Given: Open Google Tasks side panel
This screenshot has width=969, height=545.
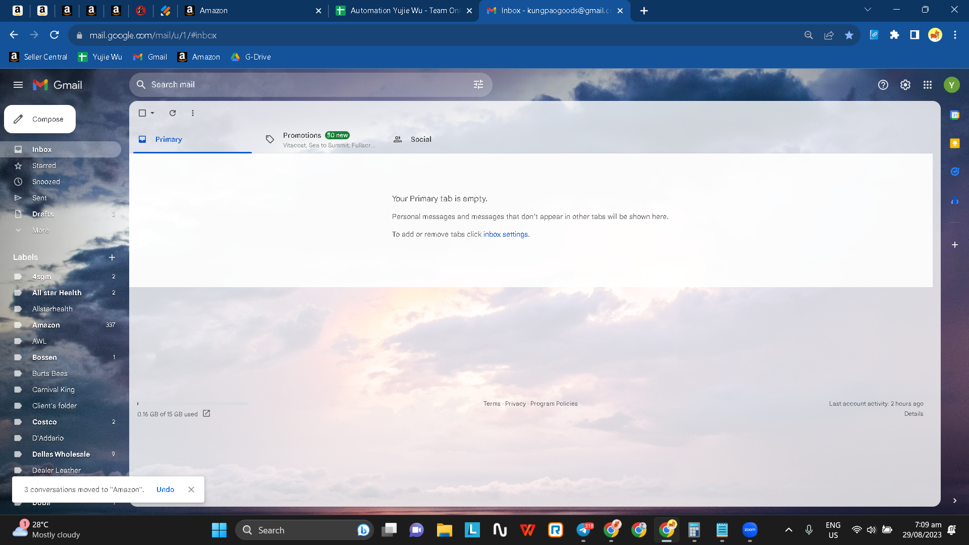Looking at the screenshot, I should (955, 172).
